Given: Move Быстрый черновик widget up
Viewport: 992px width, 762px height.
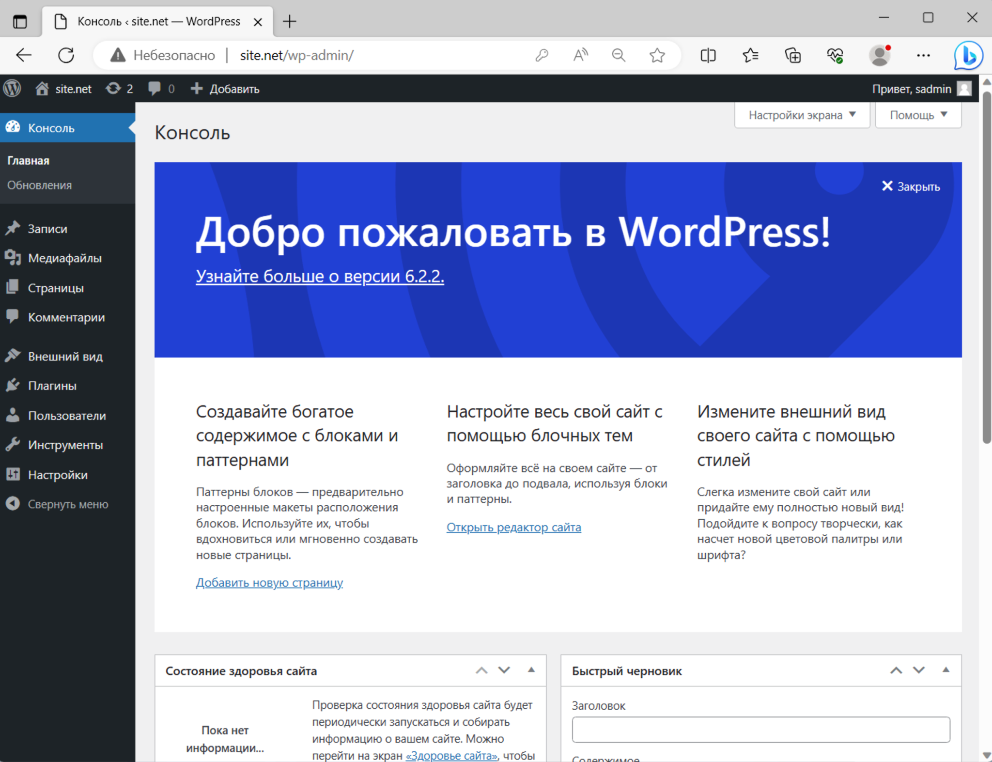Looking at the screenshot, I should click(x=896, y=671).
